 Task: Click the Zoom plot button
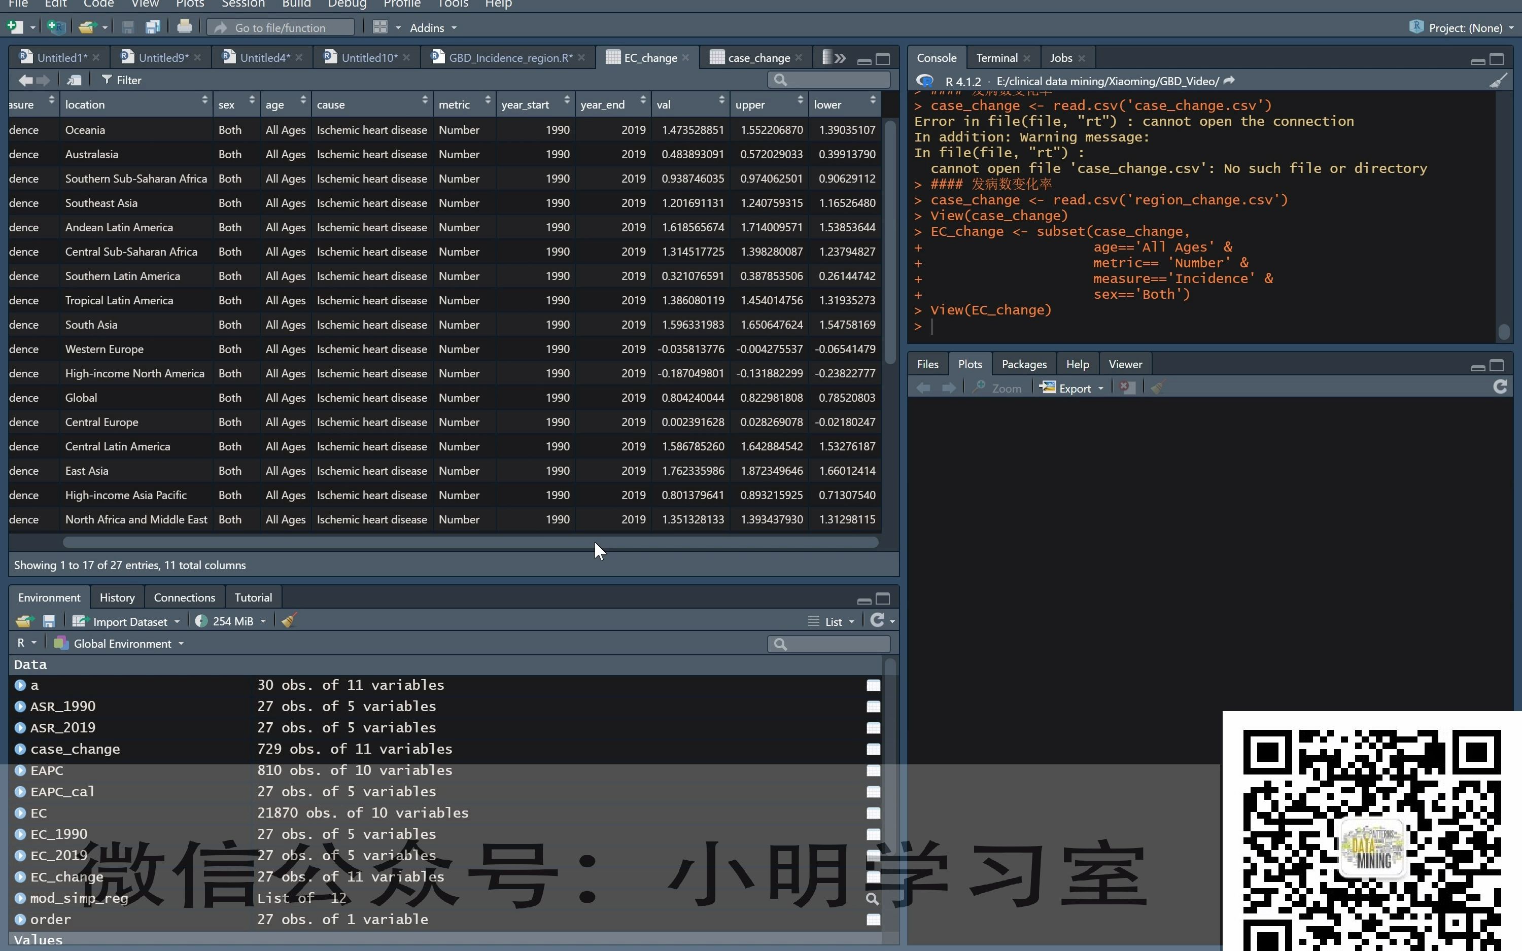pyautogui.click(x=997, y=388)
